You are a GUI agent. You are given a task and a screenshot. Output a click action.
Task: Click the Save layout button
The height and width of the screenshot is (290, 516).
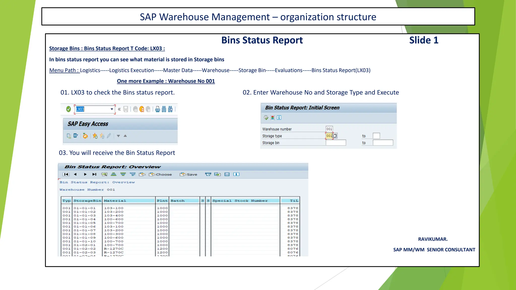pos(188,174)
